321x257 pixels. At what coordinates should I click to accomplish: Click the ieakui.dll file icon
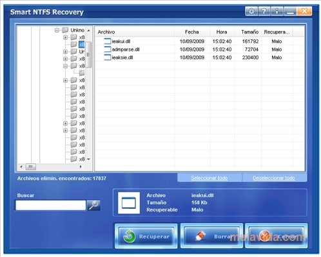click(108, 41)
